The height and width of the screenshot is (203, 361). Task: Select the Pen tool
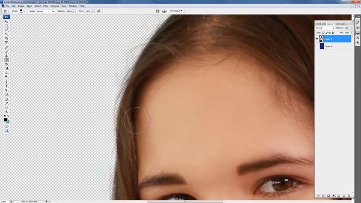pos(6,82)
